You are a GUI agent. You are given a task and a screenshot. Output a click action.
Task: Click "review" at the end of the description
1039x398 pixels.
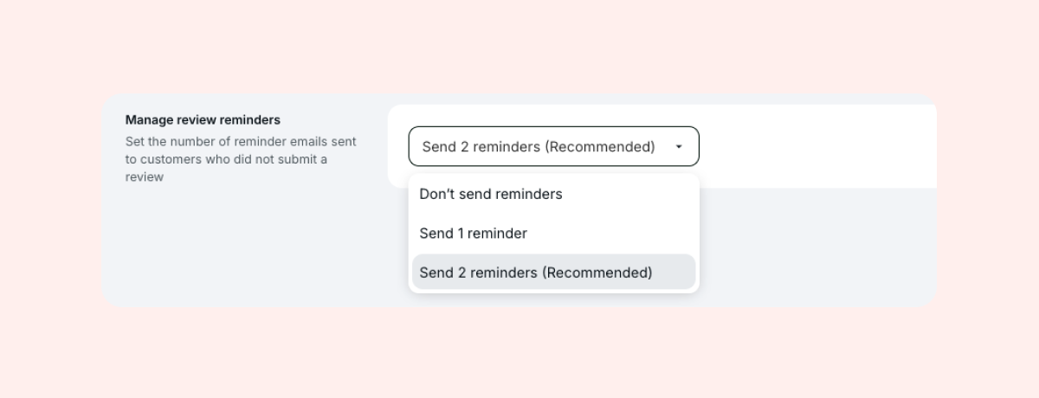click(145, 177)
